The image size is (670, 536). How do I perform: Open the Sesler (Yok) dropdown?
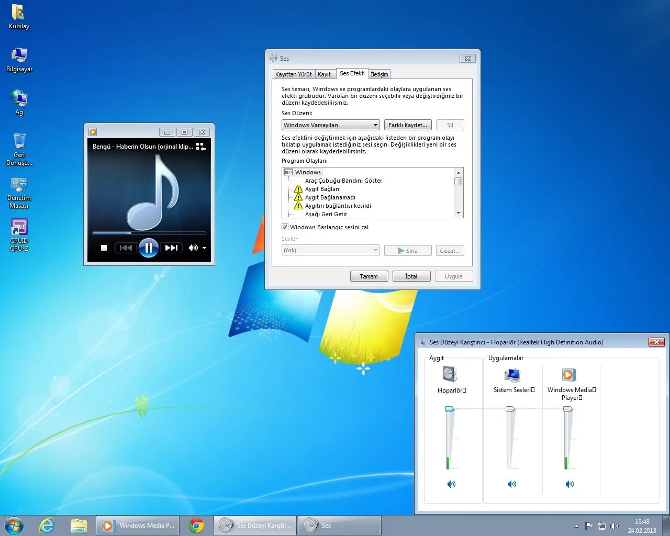pos(330,251)
